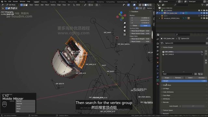
Task: Hide P2D_SPIDER collection with eye icon
Action: tap(201, 10)
